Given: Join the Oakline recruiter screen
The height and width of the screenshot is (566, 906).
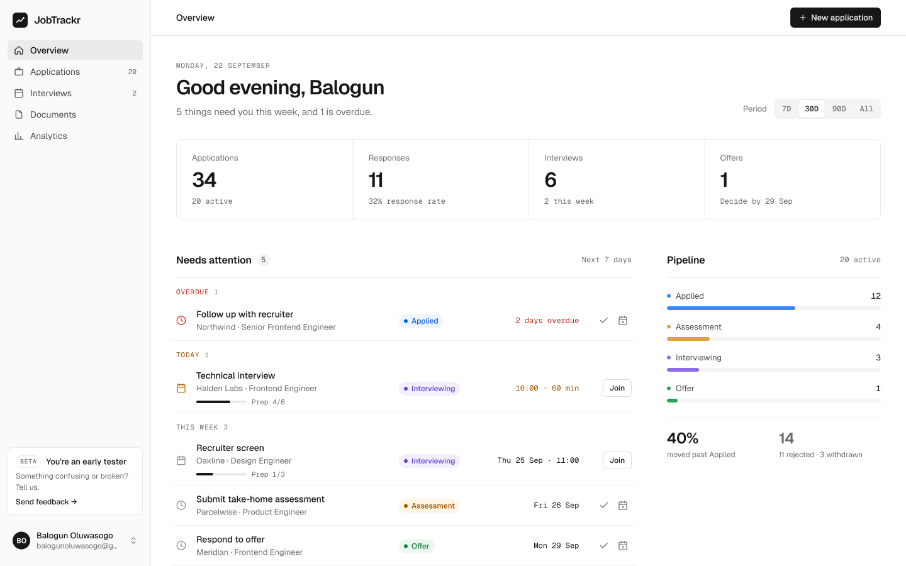Looking at the screenshot, I should 617,460.
